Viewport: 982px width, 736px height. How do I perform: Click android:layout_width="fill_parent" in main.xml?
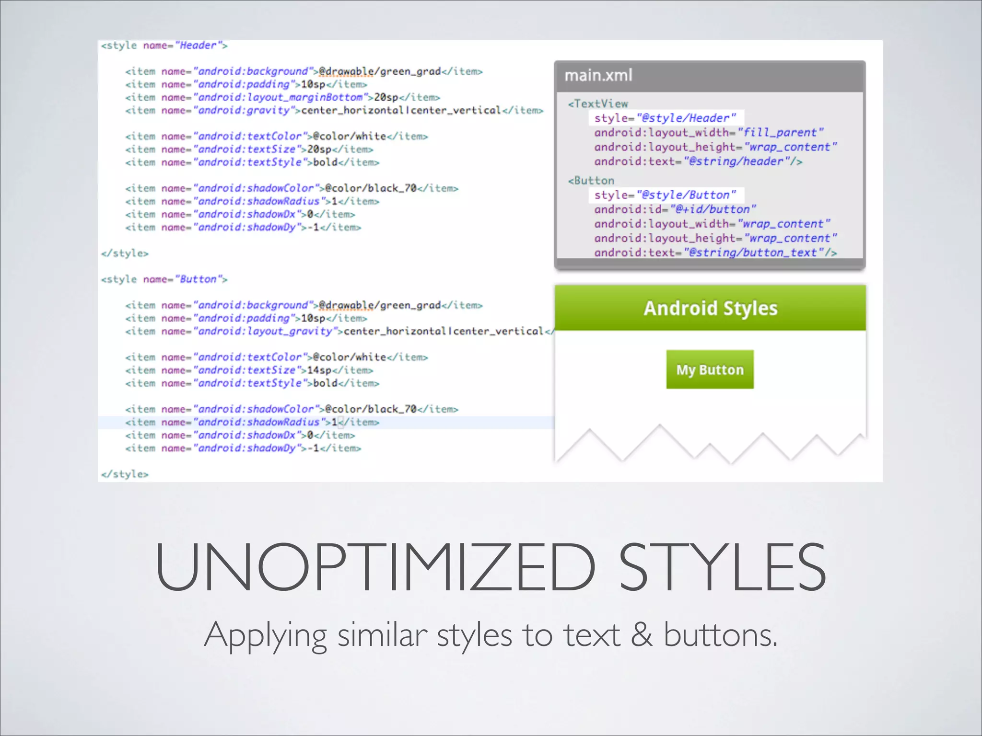click(709, 133)
